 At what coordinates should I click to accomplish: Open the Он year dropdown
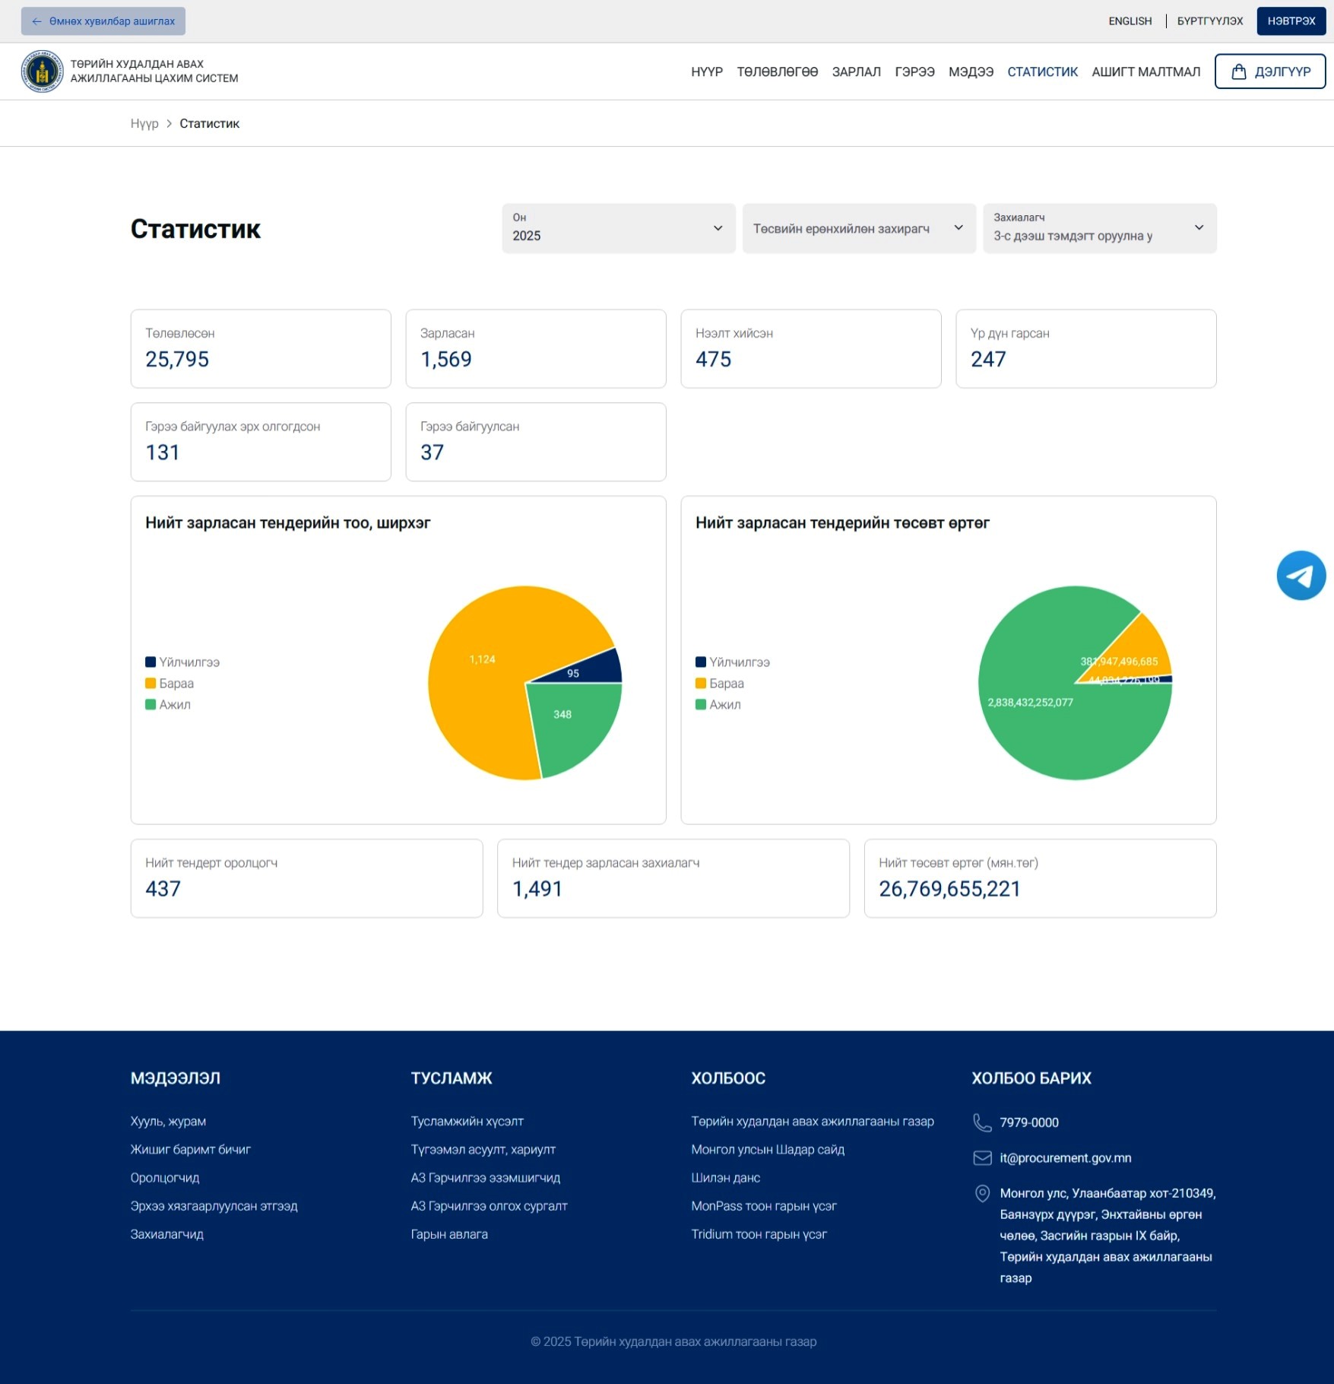618,228
